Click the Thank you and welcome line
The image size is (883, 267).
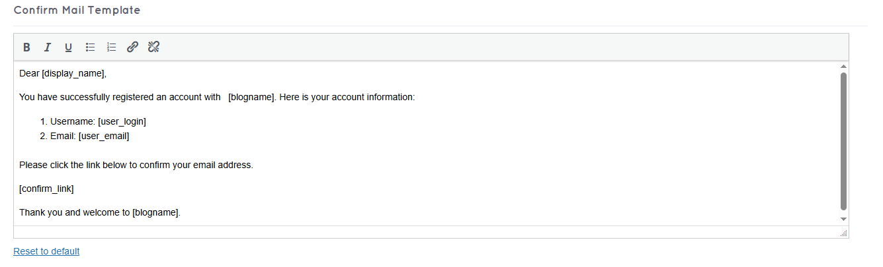click(100, 213)
